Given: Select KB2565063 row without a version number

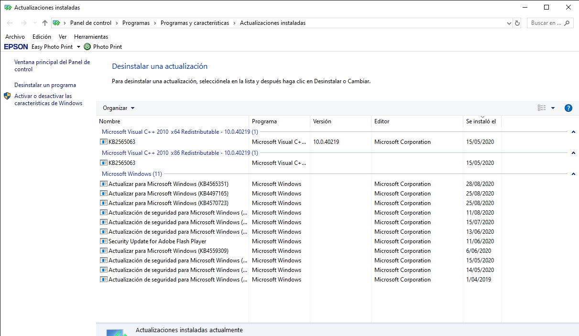Looking at the screenshot, I should pos(300,163).
